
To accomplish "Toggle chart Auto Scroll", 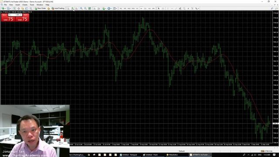I will (95, 8).
